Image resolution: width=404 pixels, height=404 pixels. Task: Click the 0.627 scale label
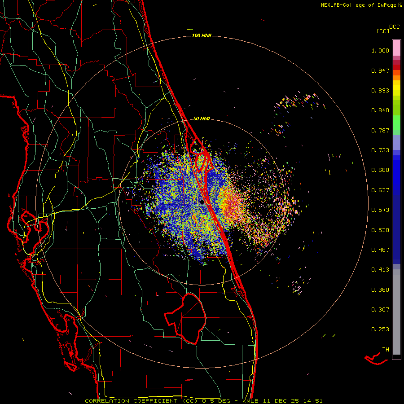(380, 190)
